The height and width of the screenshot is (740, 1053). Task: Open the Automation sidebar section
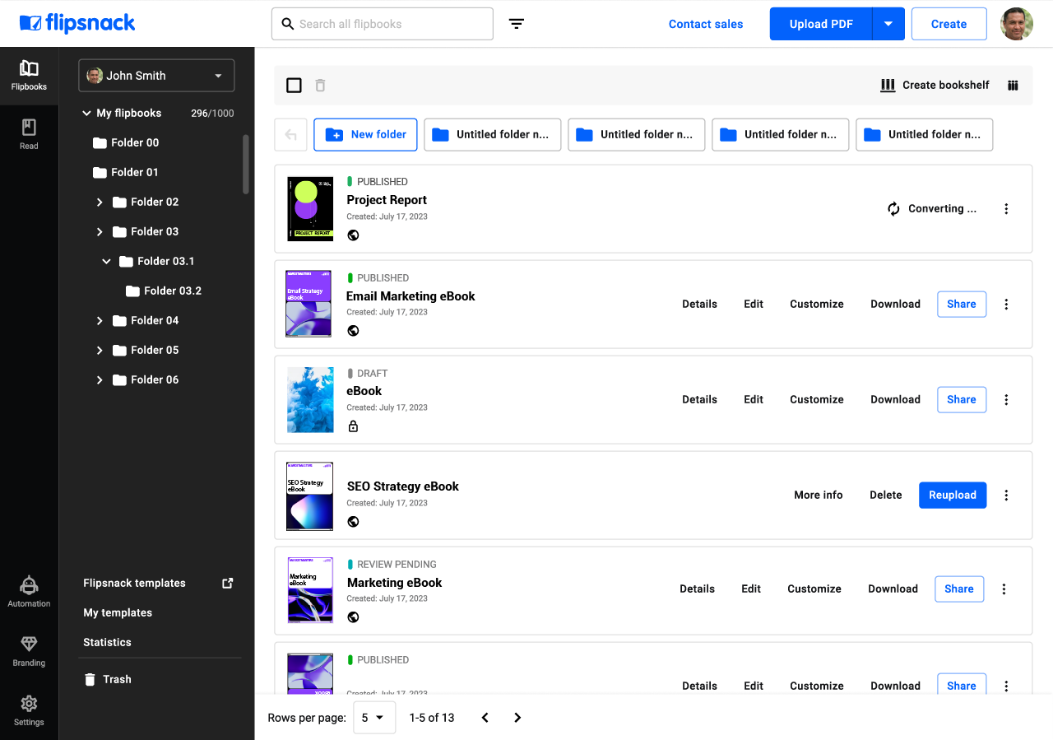point(29,591)
